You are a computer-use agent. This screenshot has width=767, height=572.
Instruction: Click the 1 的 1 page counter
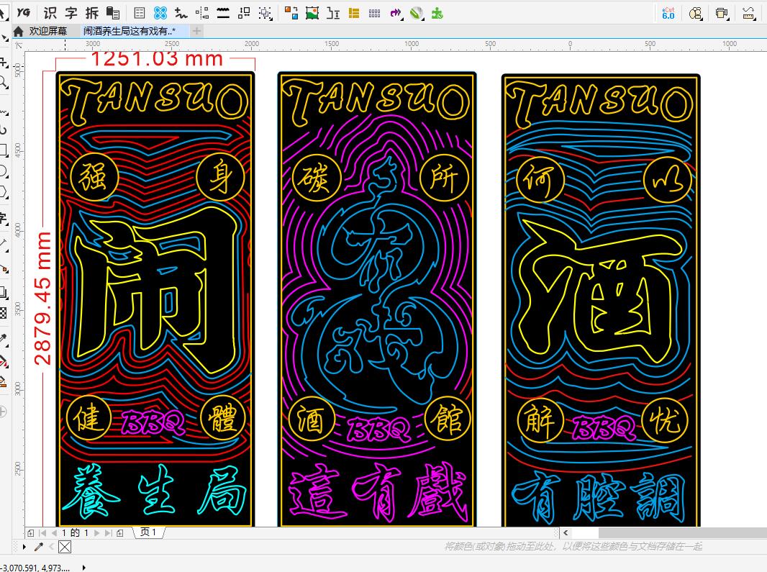[x=75, y=533]
